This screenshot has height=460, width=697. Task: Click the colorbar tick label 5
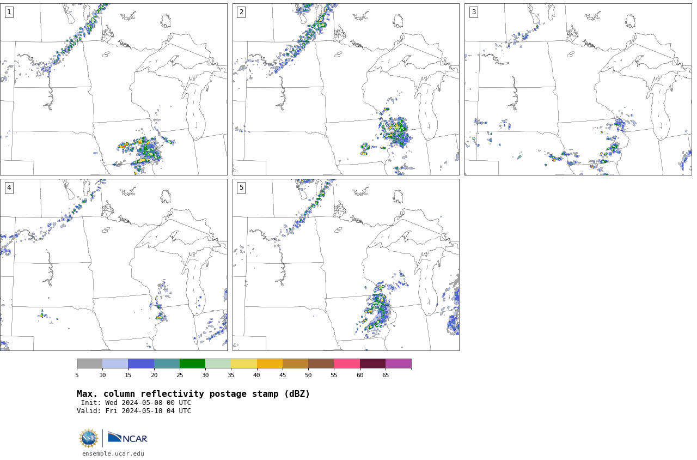point(77,375)
